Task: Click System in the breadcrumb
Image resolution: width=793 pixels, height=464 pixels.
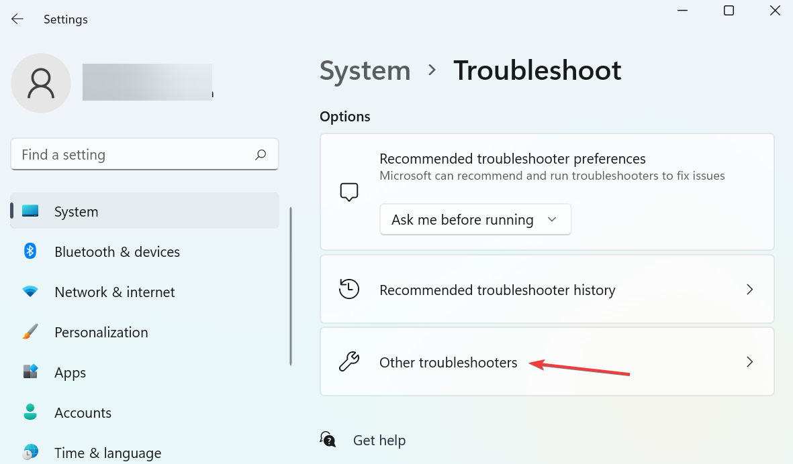Action: click(x=365, y=70)
